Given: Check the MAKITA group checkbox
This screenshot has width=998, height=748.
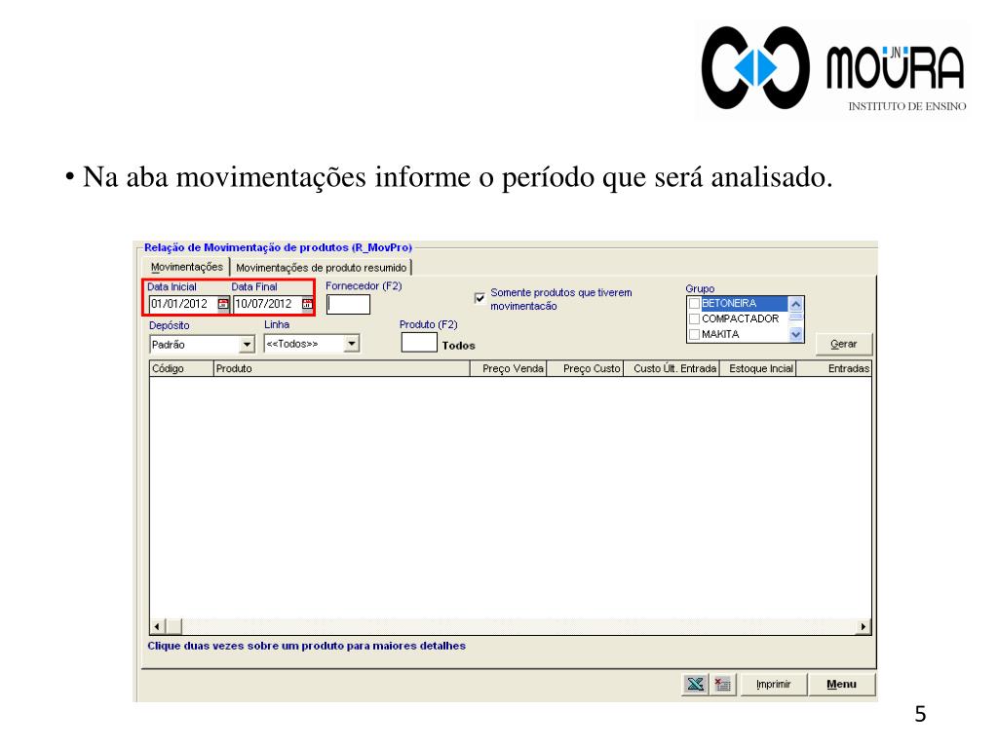Looking at the screenshot, I should [694, 334].
